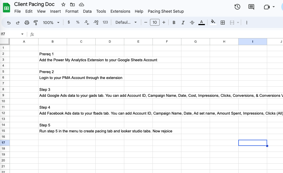Select column I header

(253, 41)
